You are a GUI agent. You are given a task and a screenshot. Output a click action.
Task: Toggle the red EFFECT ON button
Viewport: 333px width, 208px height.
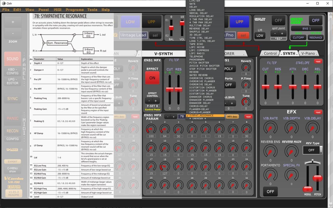coord(152,78)
